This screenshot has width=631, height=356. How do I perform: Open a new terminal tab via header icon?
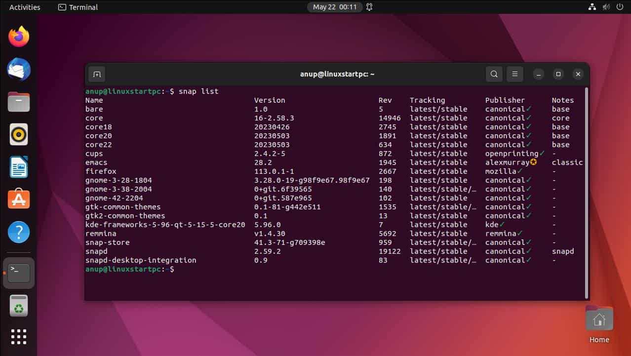click(97, 74)
